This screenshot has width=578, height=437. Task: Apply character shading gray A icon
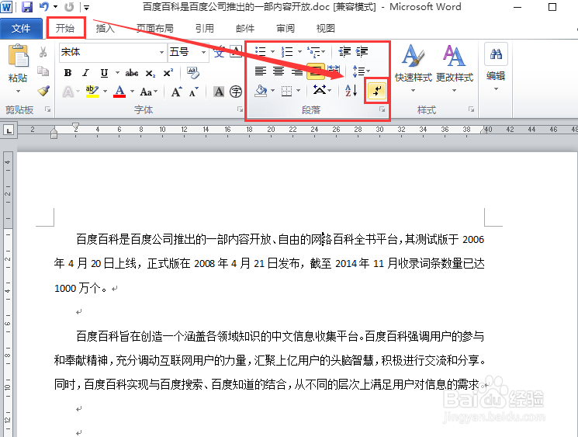click(x=219, y=92)
